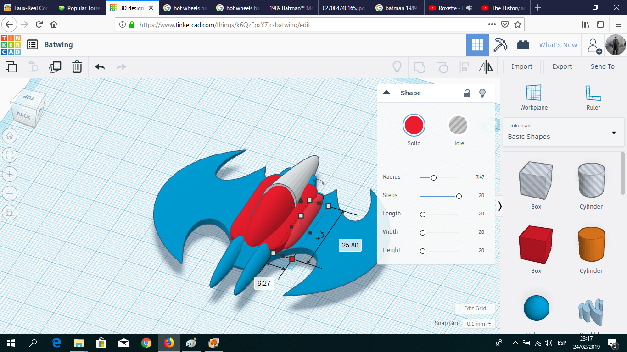Click the Home view button
Viewport: 627px width, 352px height.
click(10, 135)
